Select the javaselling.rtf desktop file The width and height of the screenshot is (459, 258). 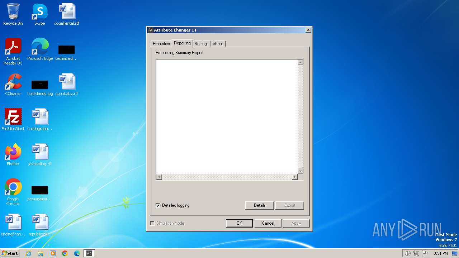[x=40, y=155]
